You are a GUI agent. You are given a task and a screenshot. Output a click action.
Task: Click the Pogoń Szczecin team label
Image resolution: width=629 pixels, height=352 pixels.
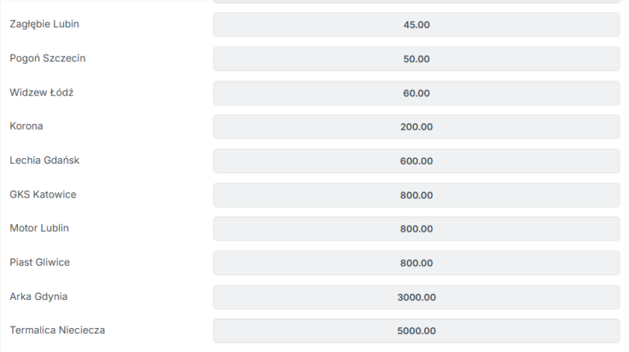point(47,58)
